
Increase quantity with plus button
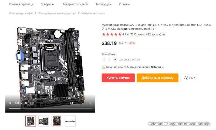click(115, 60)
